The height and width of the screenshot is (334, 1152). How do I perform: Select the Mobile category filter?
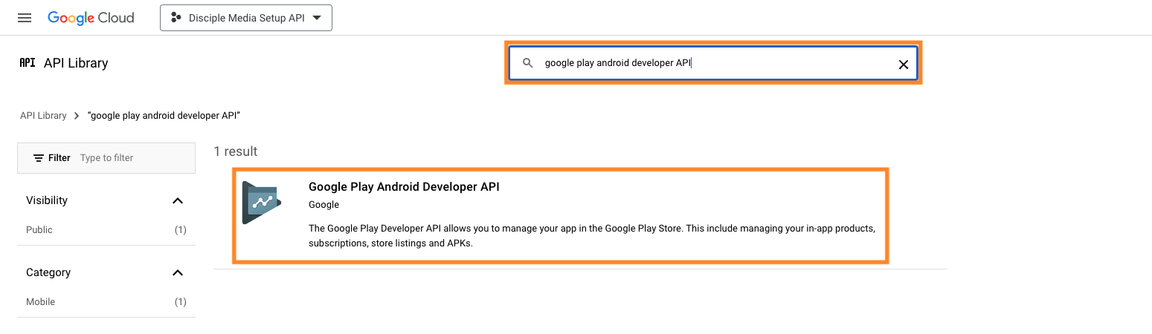[x=41, y=302]
